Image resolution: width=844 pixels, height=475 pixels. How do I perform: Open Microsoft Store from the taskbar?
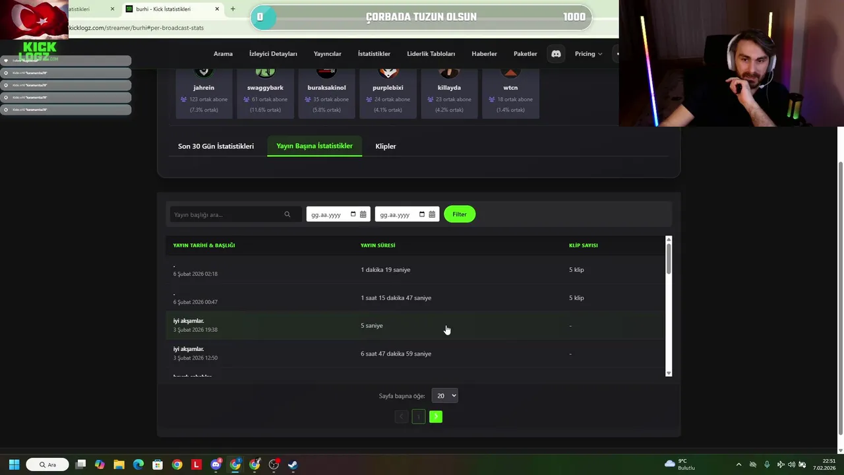(158, 464)
